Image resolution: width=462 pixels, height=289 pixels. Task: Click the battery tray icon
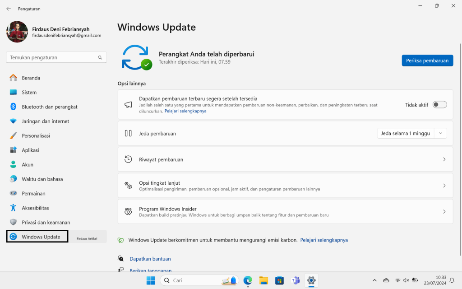click(415, 280)
